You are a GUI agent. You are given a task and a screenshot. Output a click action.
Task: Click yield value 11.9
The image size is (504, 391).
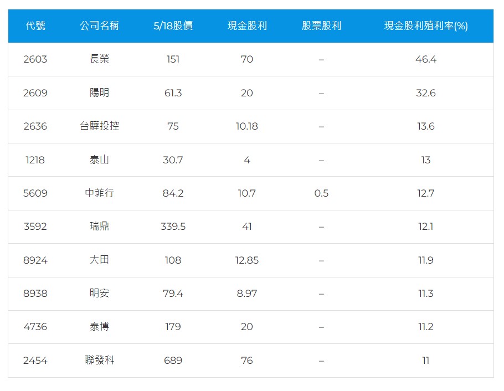tap(426, 260)
